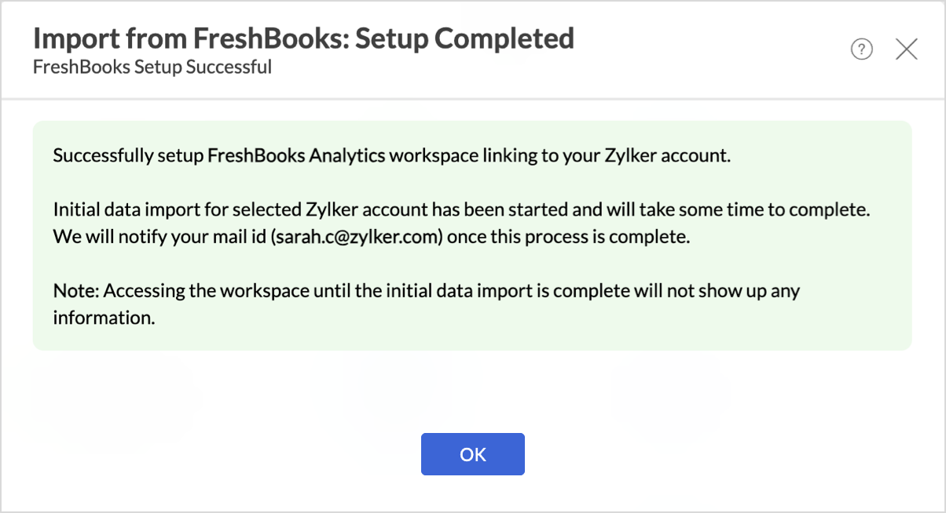Click the "FreshBooks Setup Successful" subtitle
Viewport: 946px width, 513px height.
pos(152,67)
